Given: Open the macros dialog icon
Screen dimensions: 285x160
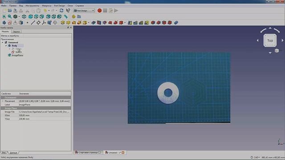Looking at the screenshot, I should pyautogui.click(x=111, y=11).
